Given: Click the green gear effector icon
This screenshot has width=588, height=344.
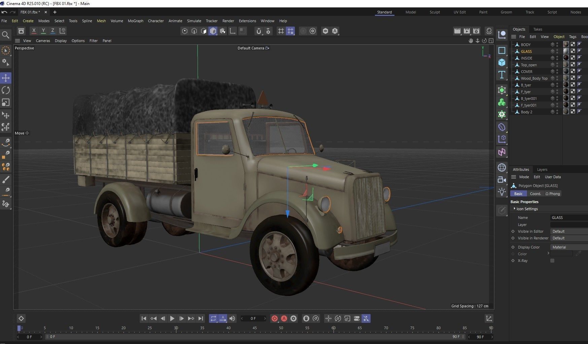Looking at the screenshot, I should pyautogui.click(x=502, y=114).
